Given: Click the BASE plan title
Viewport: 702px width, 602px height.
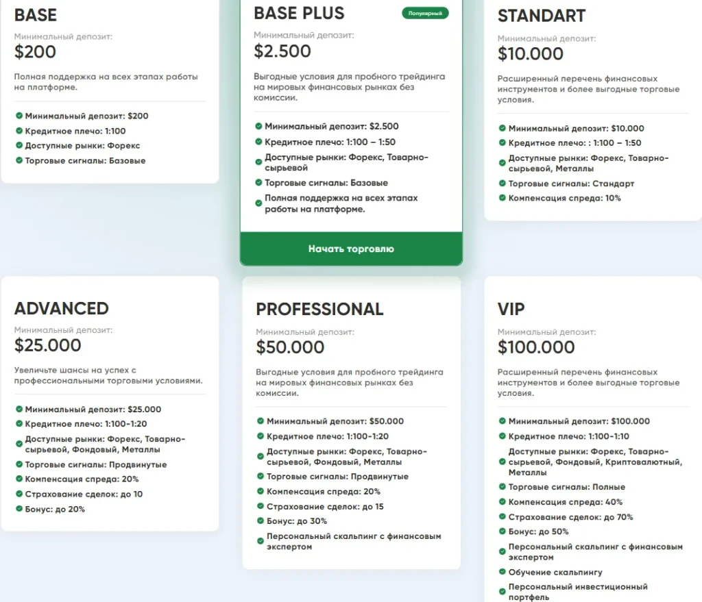Looking at the screenshot, I should [36, 15].
